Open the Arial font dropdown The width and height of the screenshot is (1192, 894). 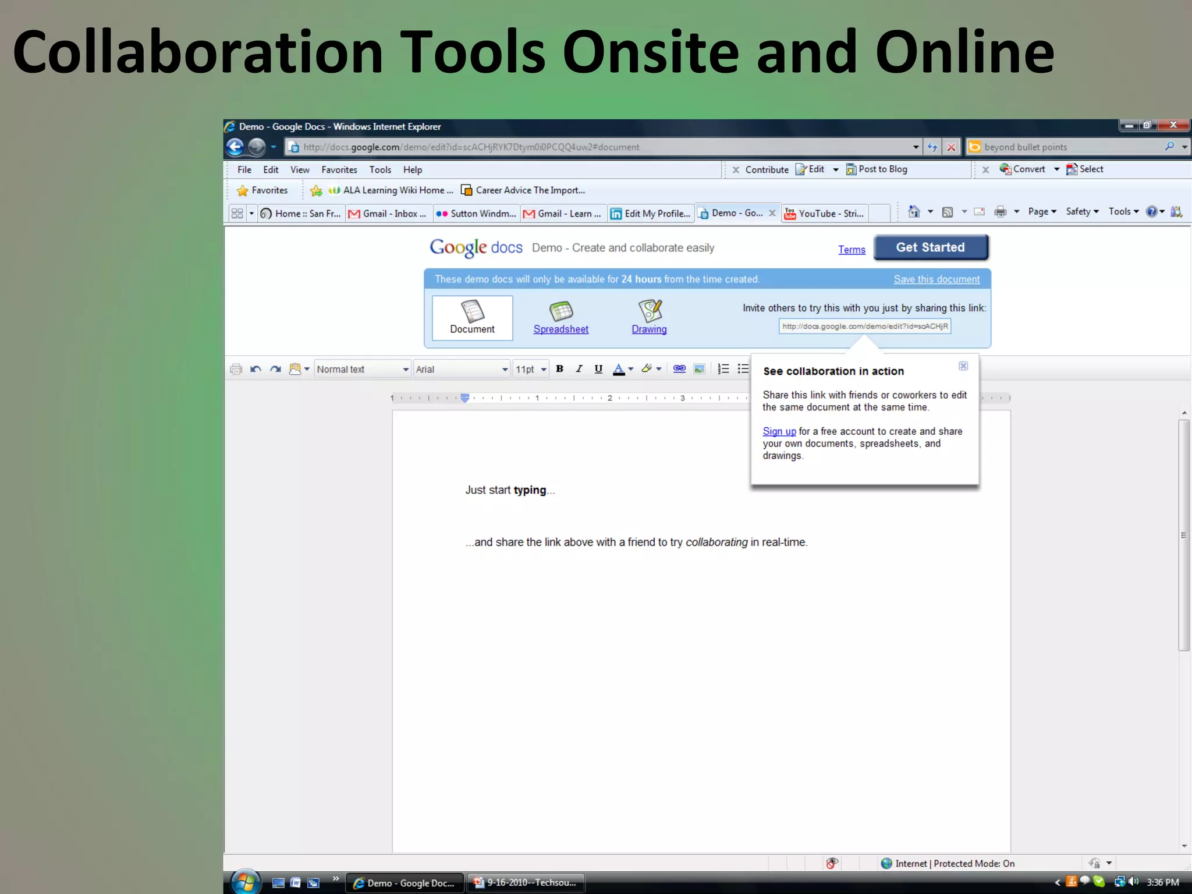462,369
